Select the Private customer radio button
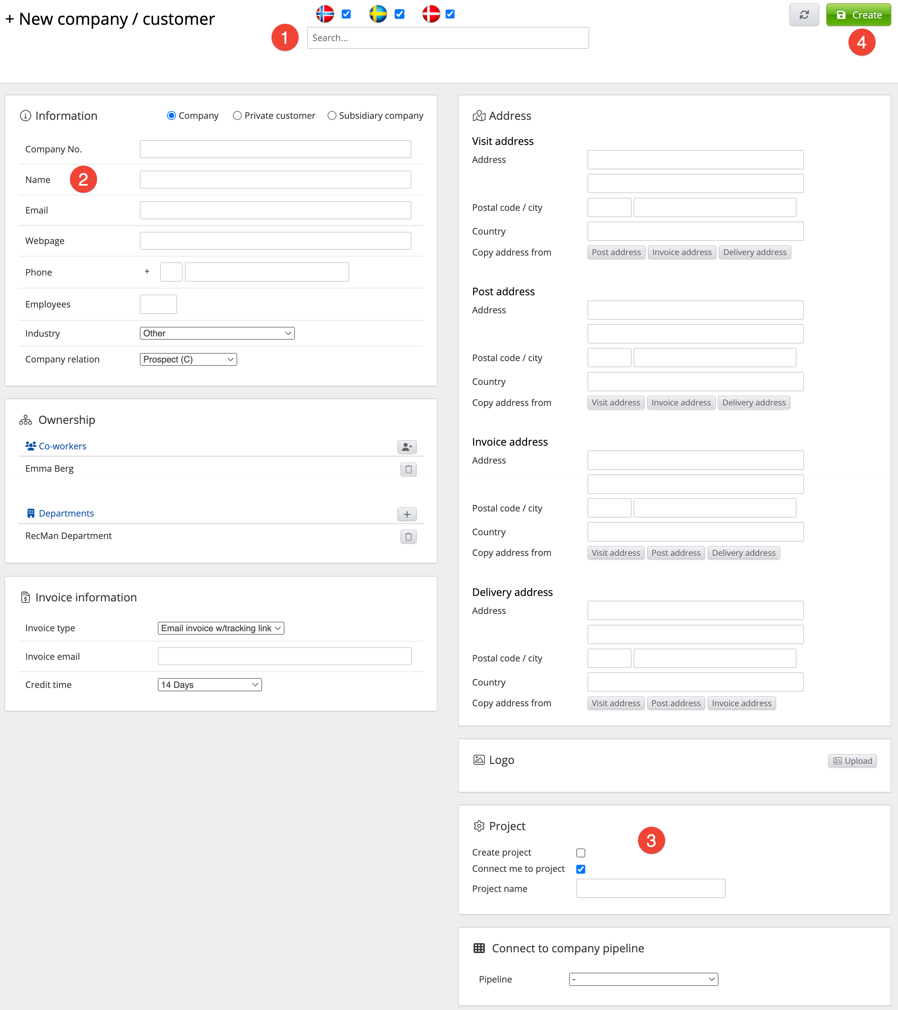Viewport: 898px width, 1010px height. (x=237, y=116)
